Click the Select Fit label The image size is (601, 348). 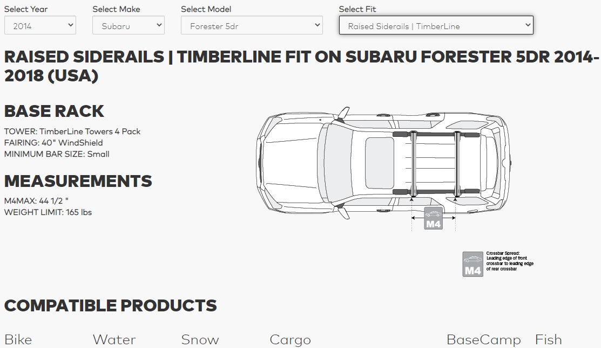(x=357, y=9)
